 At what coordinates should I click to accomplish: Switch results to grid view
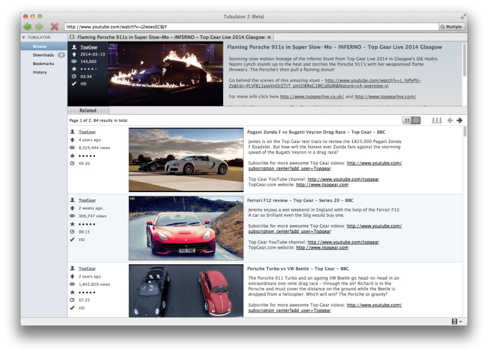click(407, 121)
